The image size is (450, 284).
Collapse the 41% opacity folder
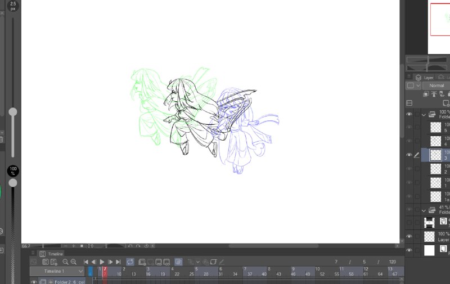coord(424,210)
